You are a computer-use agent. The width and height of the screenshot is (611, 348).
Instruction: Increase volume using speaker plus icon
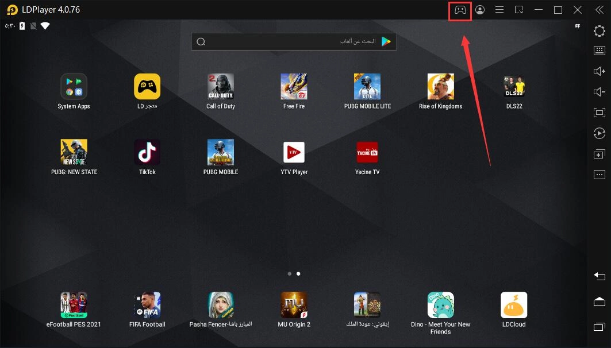[600, 71]
